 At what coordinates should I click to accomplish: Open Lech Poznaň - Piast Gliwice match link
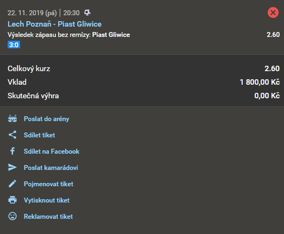point(54,24)
